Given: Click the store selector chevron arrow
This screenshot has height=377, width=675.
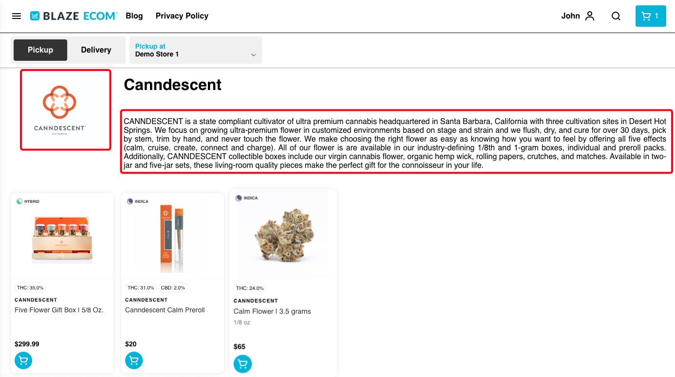Looking at the screenshot, I should [254, 55].
